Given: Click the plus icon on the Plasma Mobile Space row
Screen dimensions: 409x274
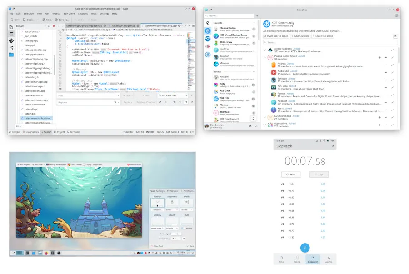Looking at the screenshot, I should 379,58.
